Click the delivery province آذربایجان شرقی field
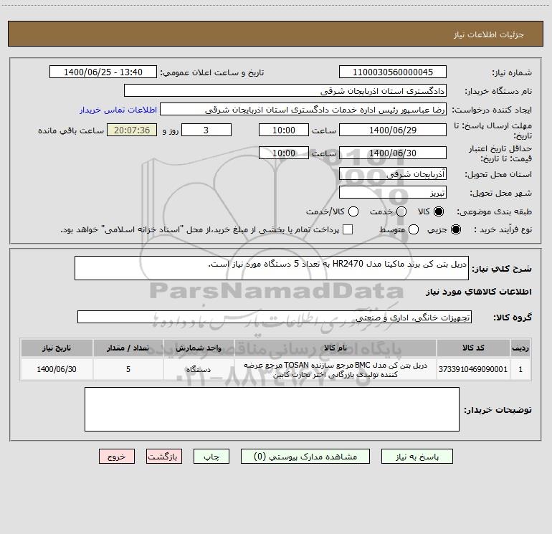This screenshot has width=552, height=534. (x=393, y=174)
